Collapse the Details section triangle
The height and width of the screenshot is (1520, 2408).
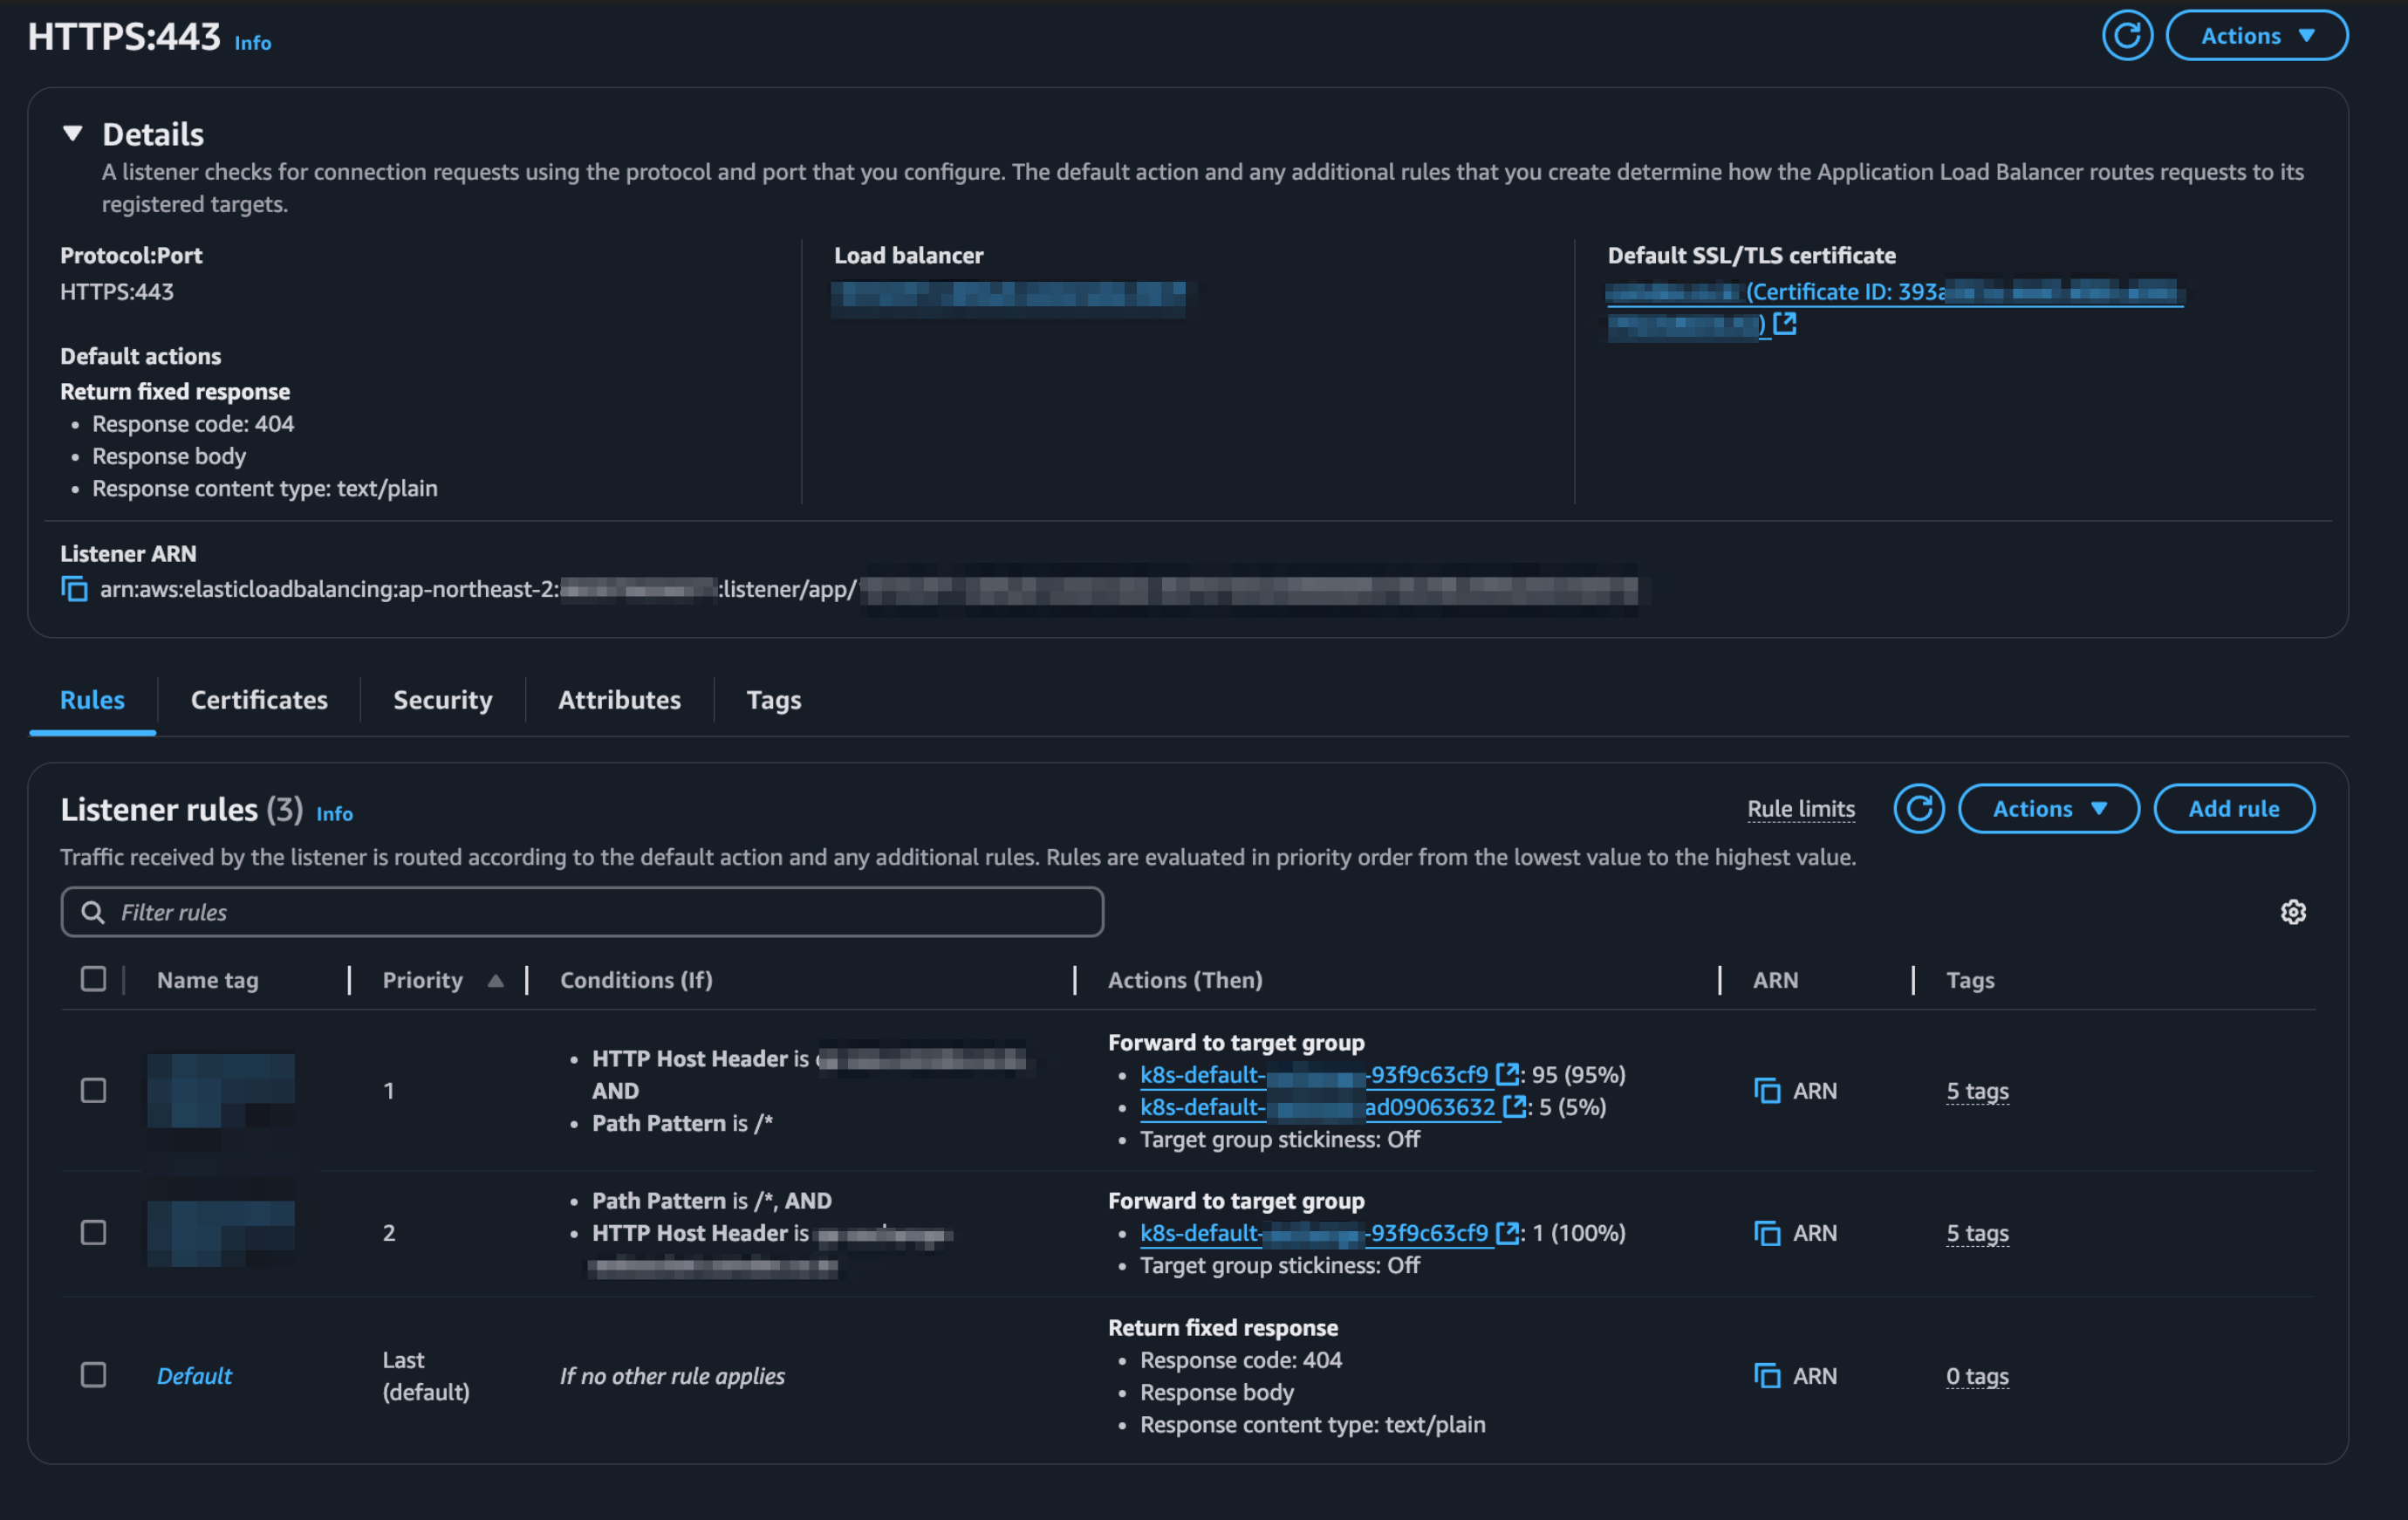tap(72, 133)
